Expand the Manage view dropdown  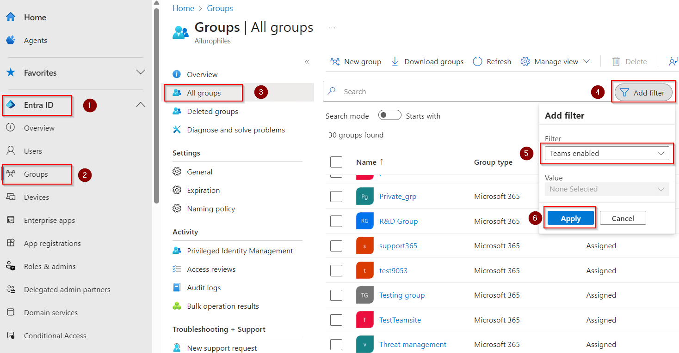(x=555, y=61)
